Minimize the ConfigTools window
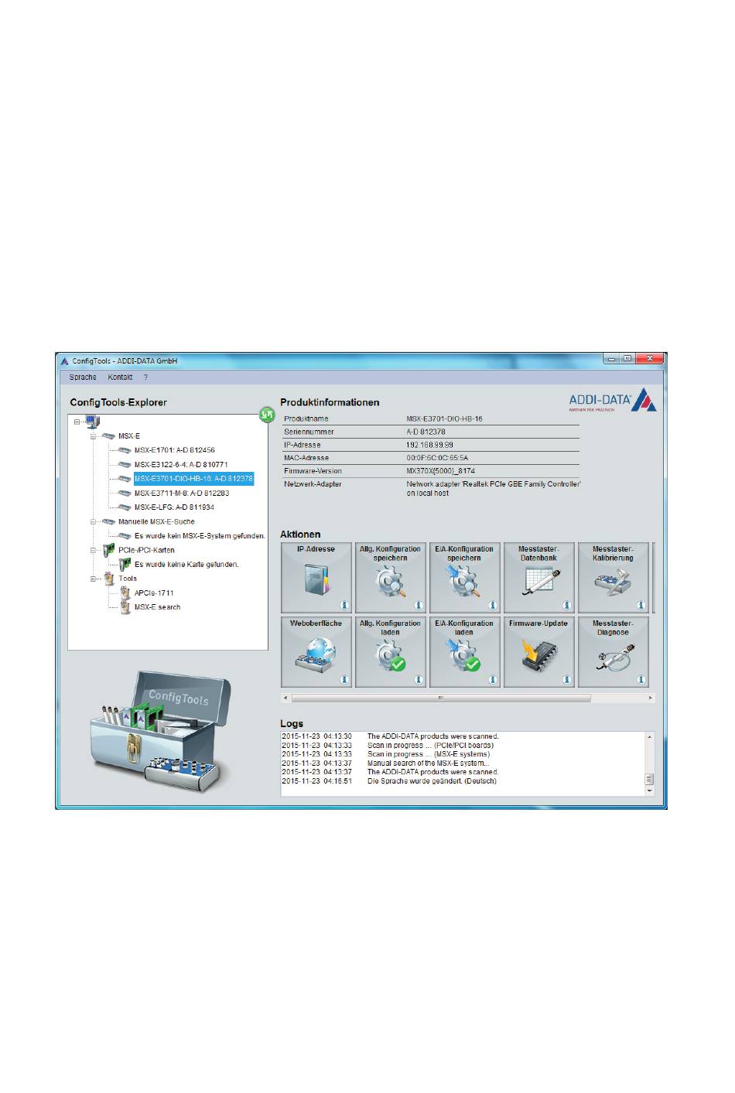Viewport: 735px width, 1093px height. point(613,359)
